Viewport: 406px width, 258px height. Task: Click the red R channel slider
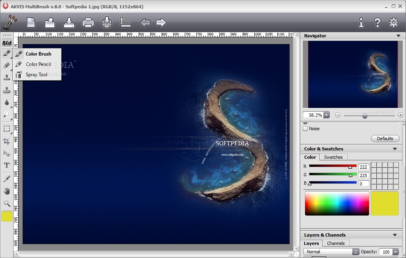[x=333, y=166]
